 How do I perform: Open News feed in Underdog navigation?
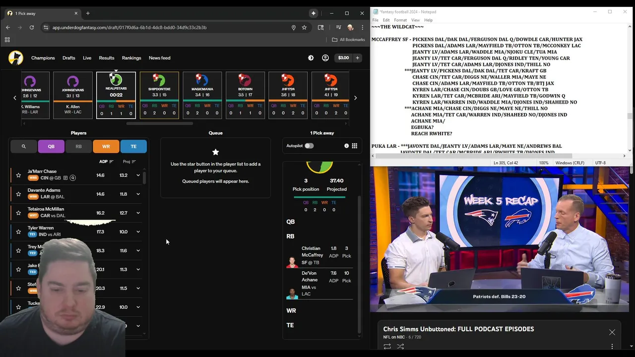click(160, 58)
